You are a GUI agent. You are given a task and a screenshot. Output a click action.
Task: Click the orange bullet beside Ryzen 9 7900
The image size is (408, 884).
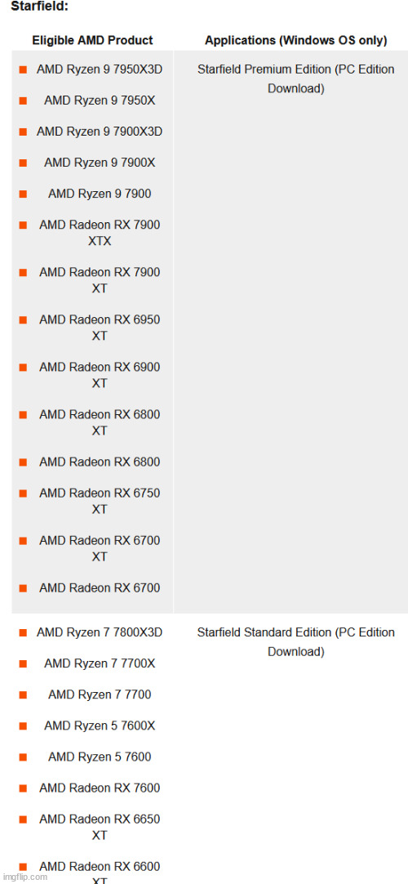click(23, 194)
